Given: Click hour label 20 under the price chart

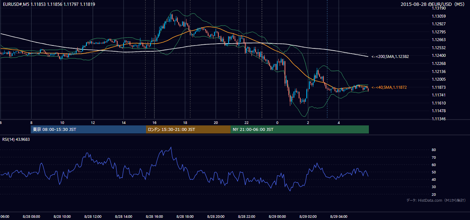Looking at the screenshot, I should (x=216, y=123).
